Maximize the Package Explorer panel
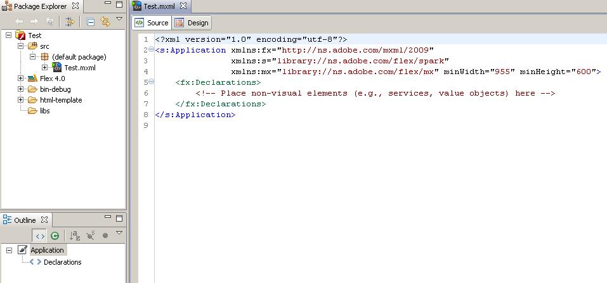Viewport: 607px width, 283px height. click(x=119, y=4)
